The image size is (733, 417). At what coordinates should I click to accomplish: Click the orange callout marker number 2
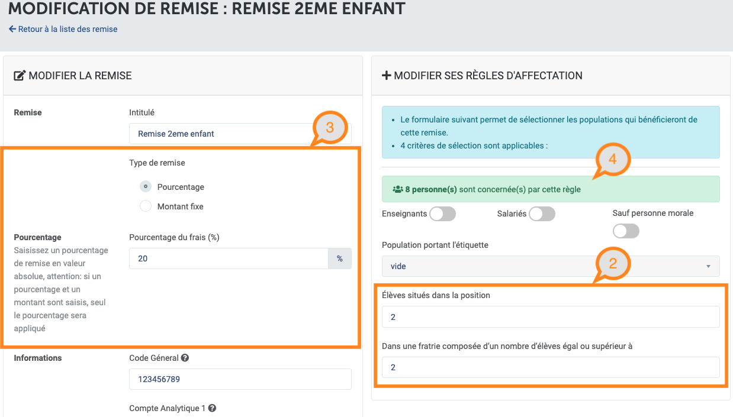point(613,263)
